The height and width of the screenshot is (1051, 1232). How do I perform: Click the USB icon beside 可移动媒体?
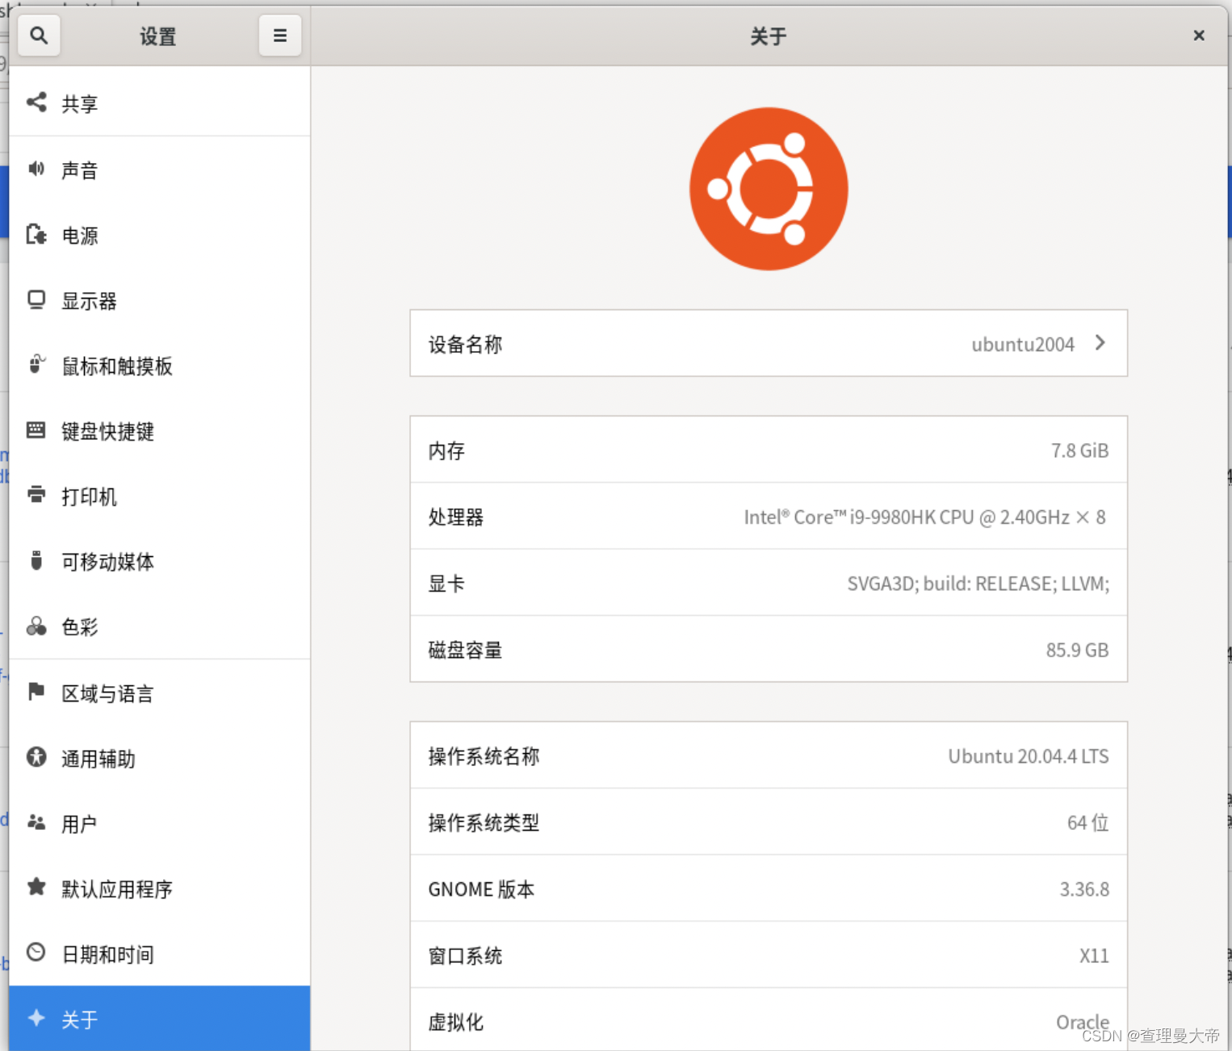coord(36,560)
